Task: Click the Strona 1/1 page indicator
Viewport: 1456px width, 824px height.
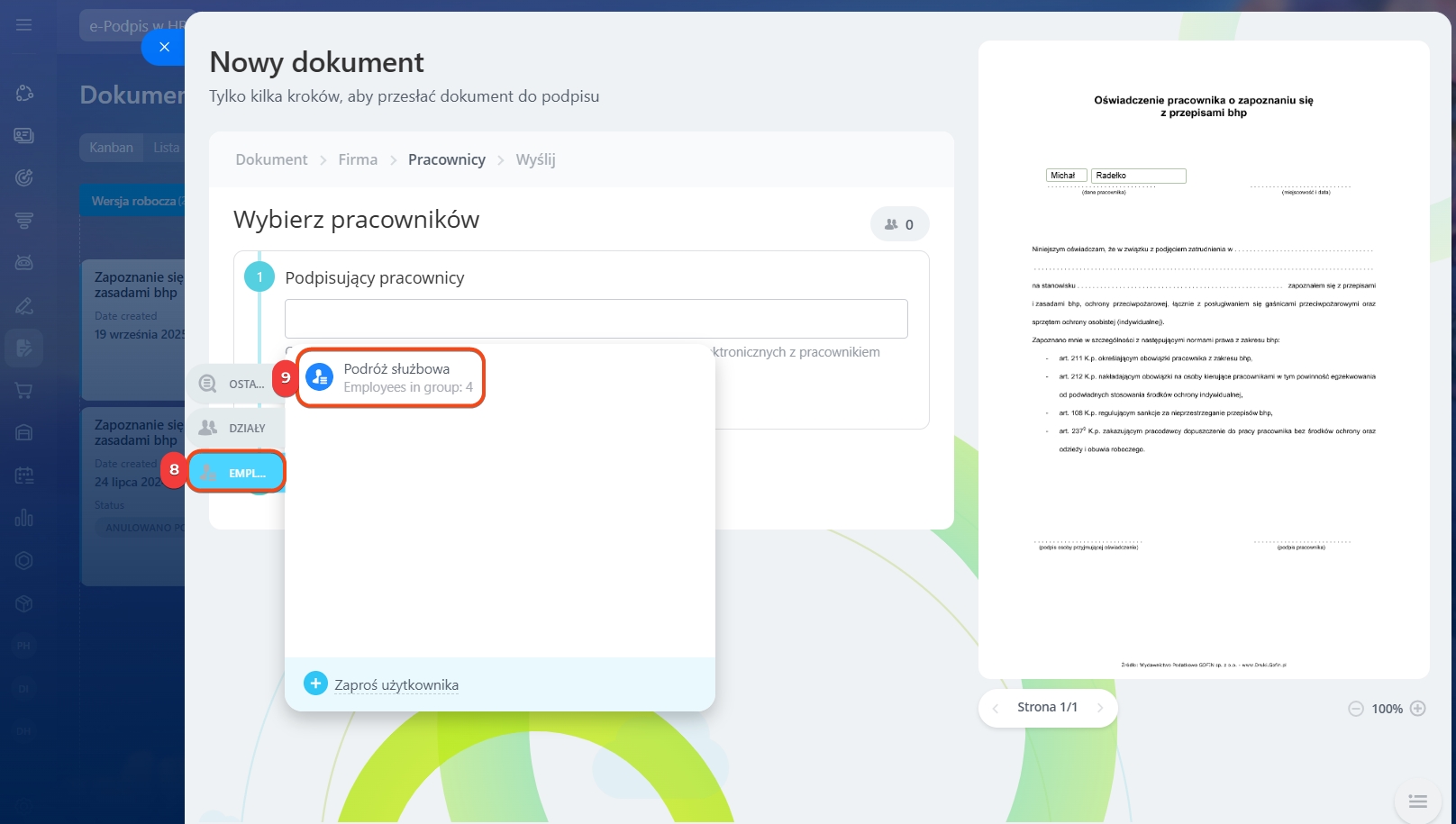Action: pyautogui.click(x=1047, y=707)
